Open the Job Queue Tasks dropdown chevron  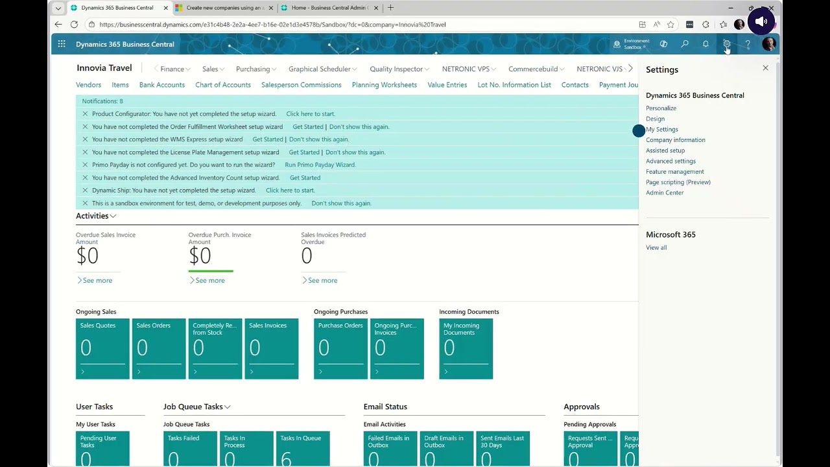pyautogui.click(x=228, y=407)
